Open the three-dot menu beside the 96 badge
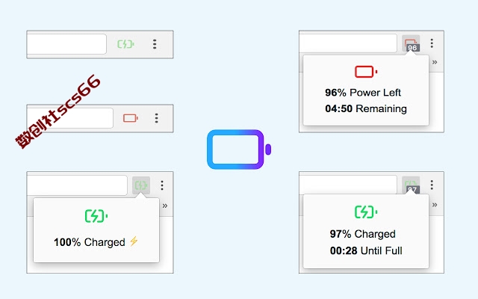Image resolution: width=478 pixels, height=299 pixels. tap(432, 43)
